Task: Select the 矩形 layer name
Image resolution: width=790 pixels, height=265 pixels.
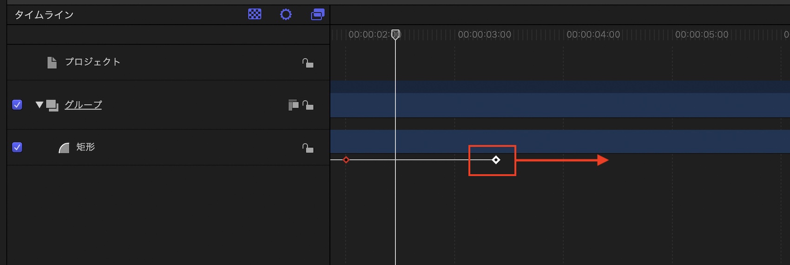Action: 86,147
